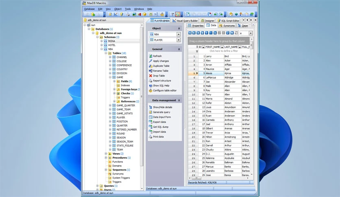340x197 pixels.
Task: Go to previous record in data navigator
Action: [x=194, y=33]
